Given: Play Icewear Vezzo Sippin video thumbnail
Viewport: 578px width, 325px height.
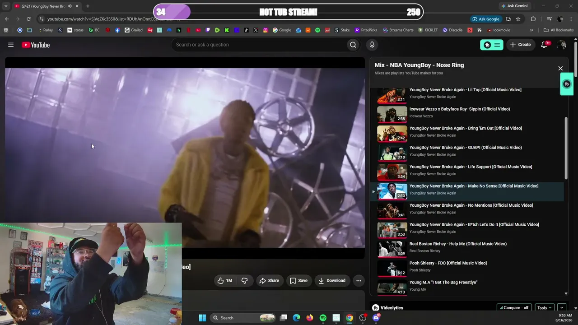Looking at the screenshot, I should tap(392, 115).
